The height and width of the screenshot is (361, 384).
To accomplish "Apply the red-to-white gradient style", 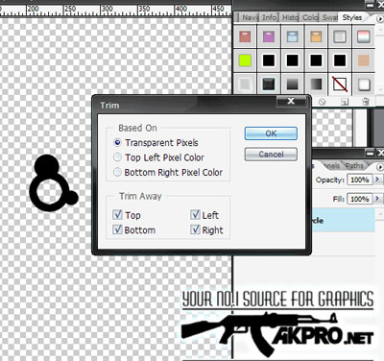I will coord(364,36).
